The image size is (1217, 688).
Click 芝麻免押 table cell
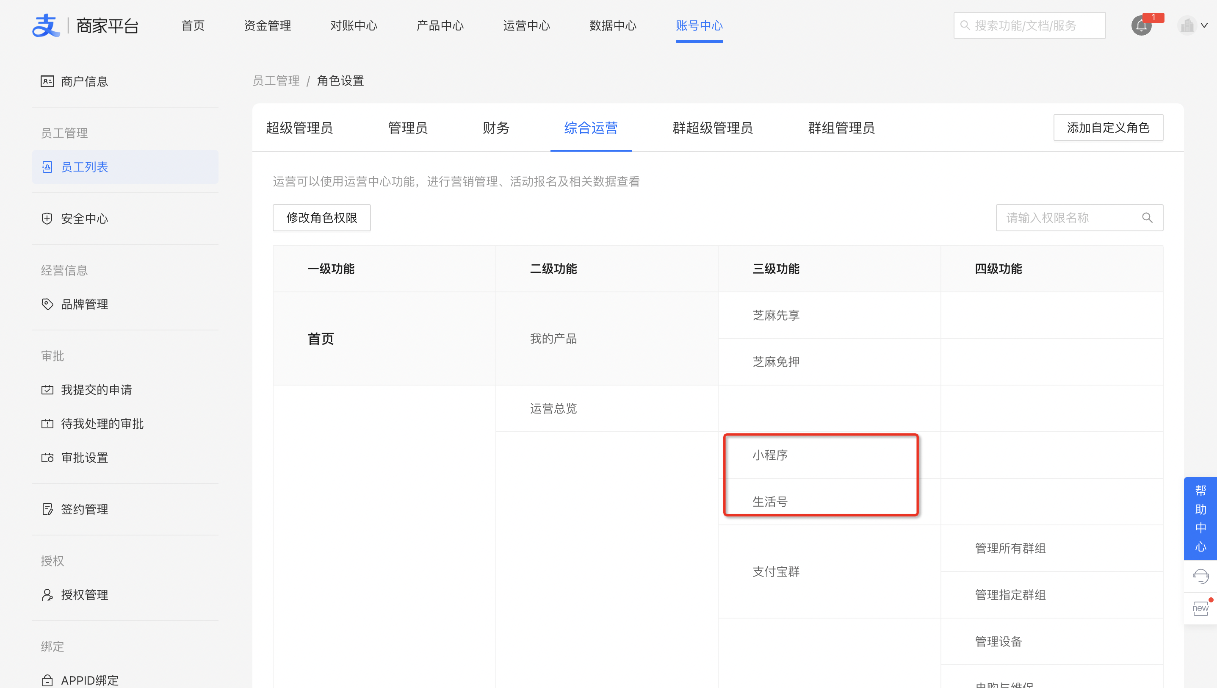[x=829, y=362]
